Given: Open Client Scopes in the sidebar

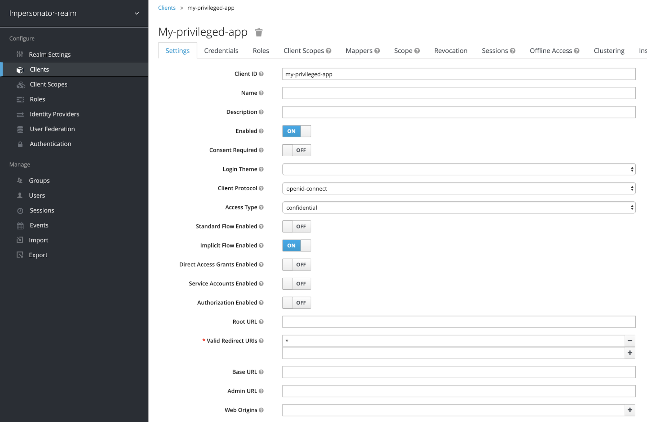Looking at the screenshot, I should [x=48, y=84].
